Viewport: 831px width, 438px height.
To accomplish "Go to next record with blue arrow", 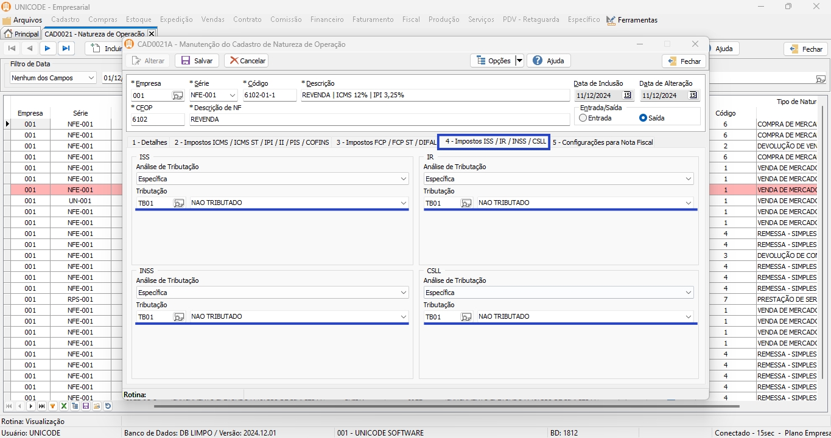I will click(x=47, y=49).
